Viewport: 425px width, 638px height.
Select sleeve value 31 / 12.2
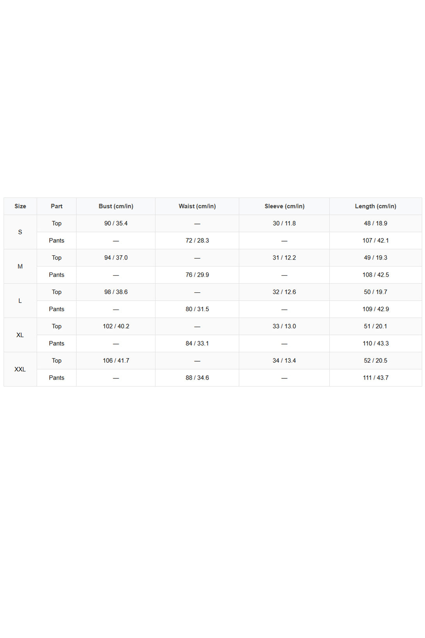284,258
